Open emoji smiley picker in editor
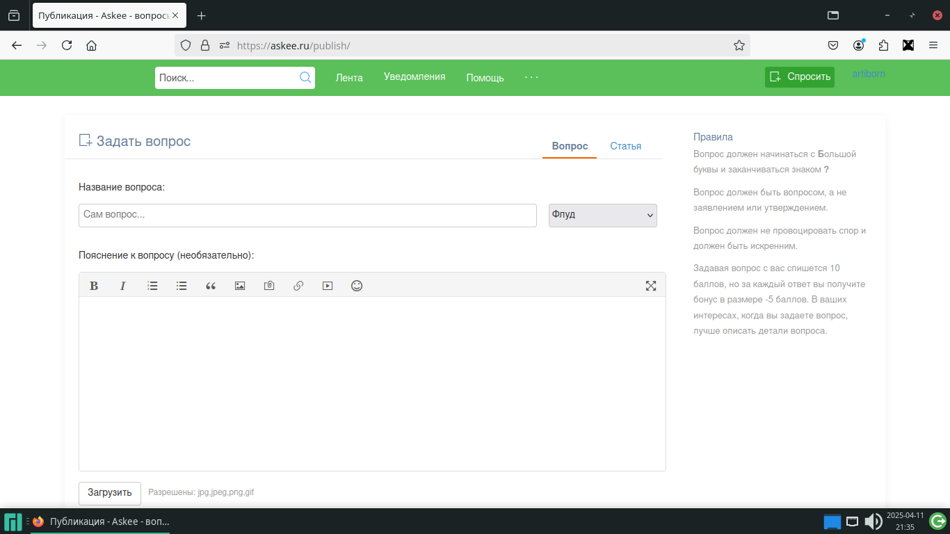This screenshot has height=534, width=950. [357, 286]
